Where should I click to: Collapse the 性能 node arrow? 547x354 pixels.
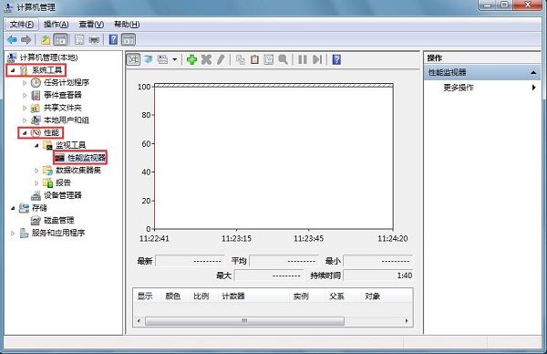25,133
